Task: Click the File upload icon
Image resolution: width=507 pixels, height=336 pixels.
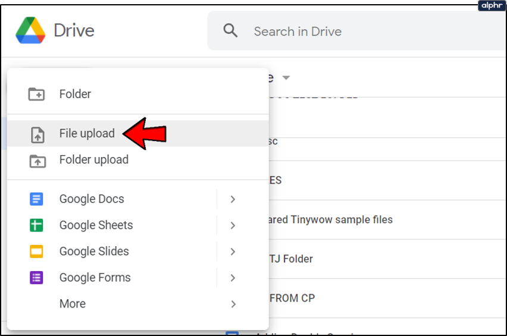Action: [37, 135]
